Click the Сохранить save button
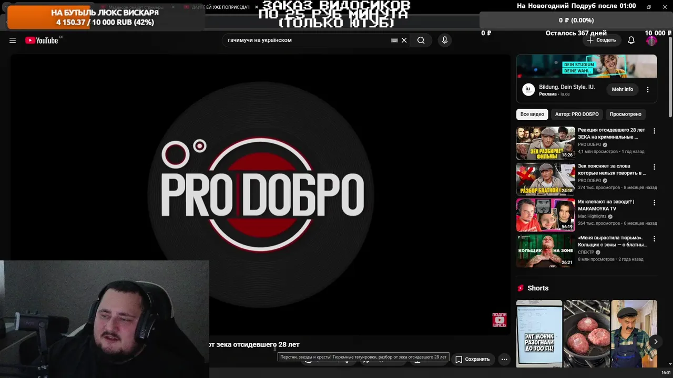The height and width of the screenshot is (378, 673). (x=472, y=359)
